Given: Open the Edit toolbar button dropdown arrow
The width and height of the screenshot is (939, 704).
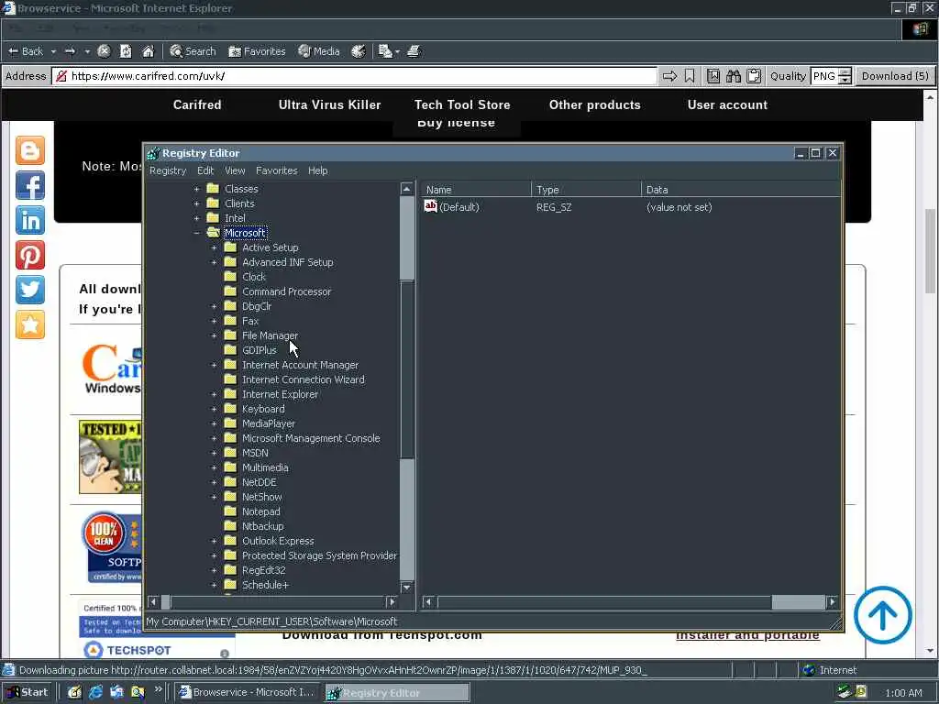Looking at the screenshot, I should tap(398, 51).
